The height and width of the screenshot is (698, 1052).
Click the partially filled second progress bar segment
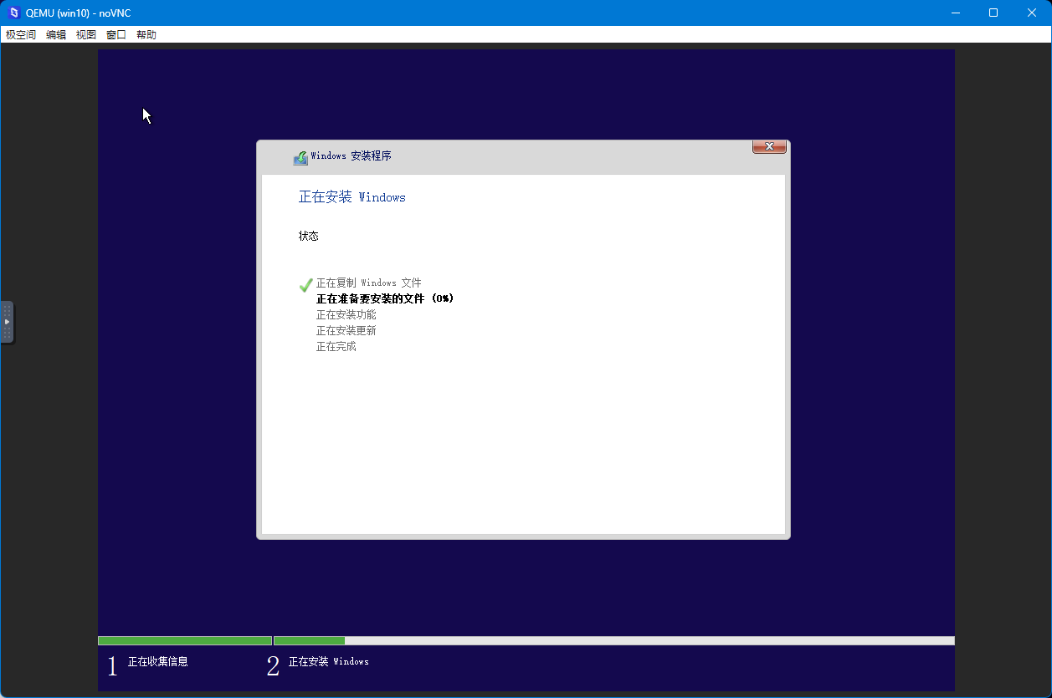click(613, 641)
